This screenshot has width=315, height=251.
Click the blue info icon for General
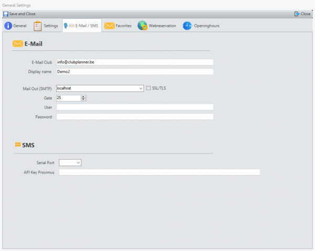coord(8,26)
